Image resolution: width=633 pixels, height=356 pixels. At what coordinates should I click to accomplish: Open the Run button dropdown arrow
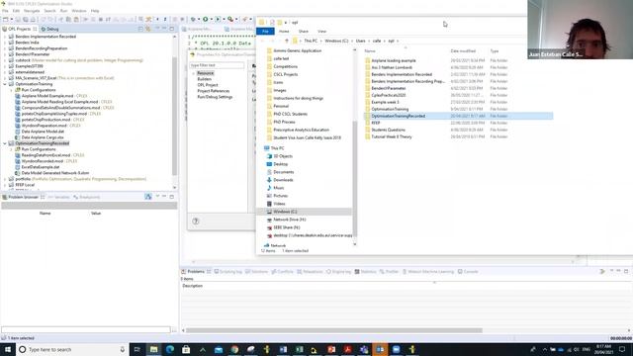tap(211, 19)
